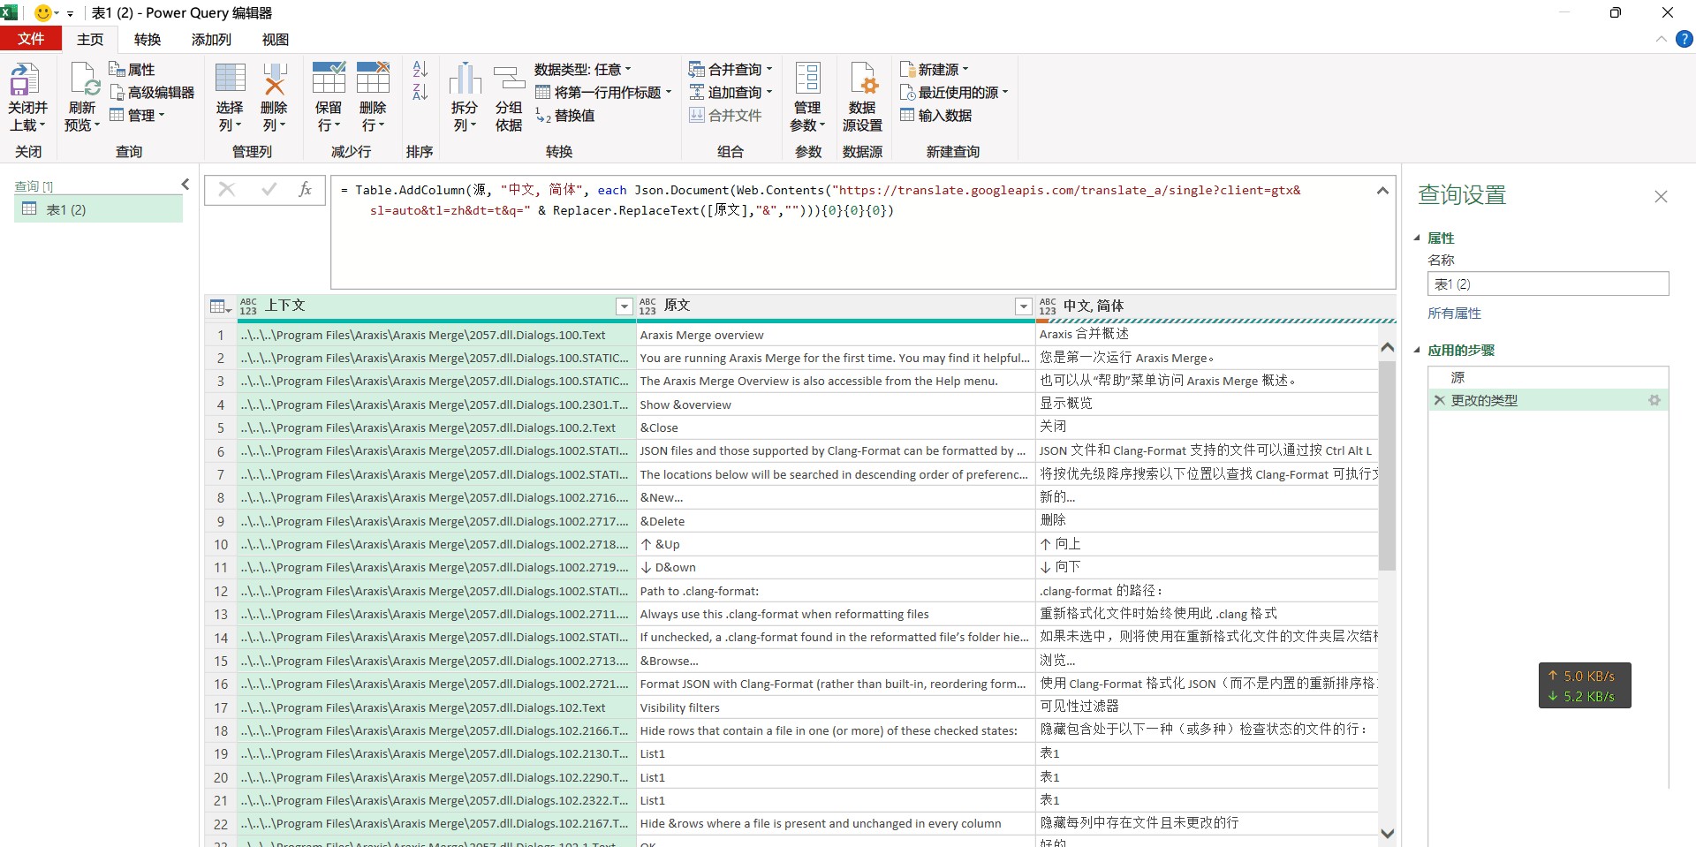Change data type icon of 原文 column
Viewport: 1696px width, 847px height.
pos(647,306)
